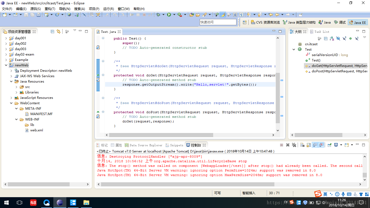Click Collapse All icon in Outline view
The width and height of the screenshot is (370, 208).
pos(326,39)
